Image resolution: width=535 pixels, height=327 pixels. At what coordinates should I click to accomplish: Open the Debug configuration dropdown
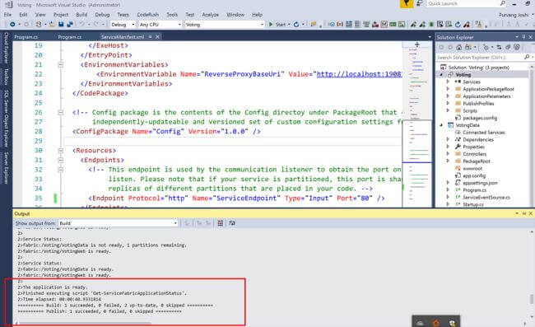[x=133, y=25]
